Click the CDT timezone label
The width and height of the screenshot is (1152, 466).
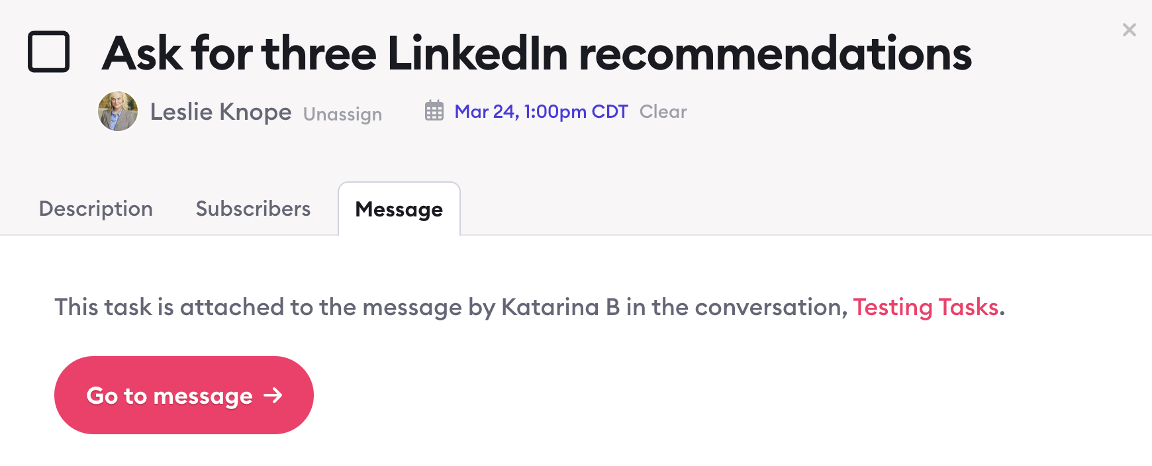[x=610, y=111]
